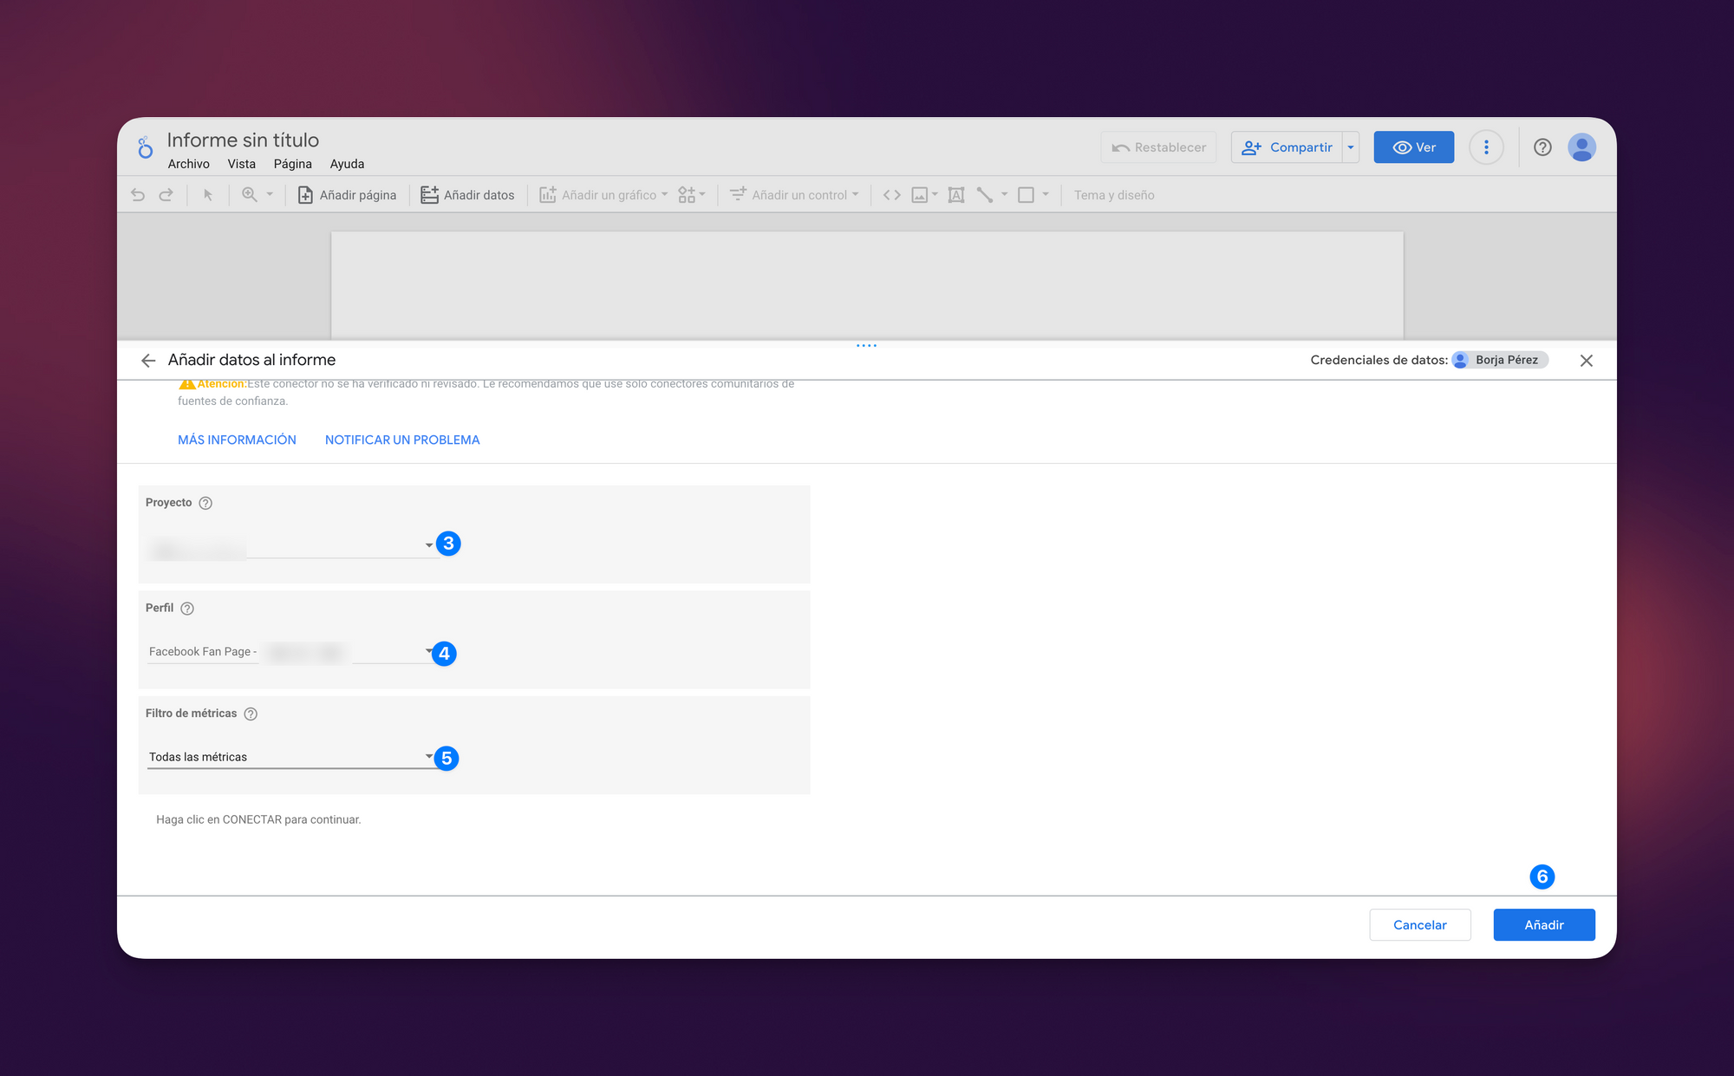The width and height of the screenshot is (1734, 1076).
Task: Click the undo arrow icon
Action: click(x=138, y=195)
